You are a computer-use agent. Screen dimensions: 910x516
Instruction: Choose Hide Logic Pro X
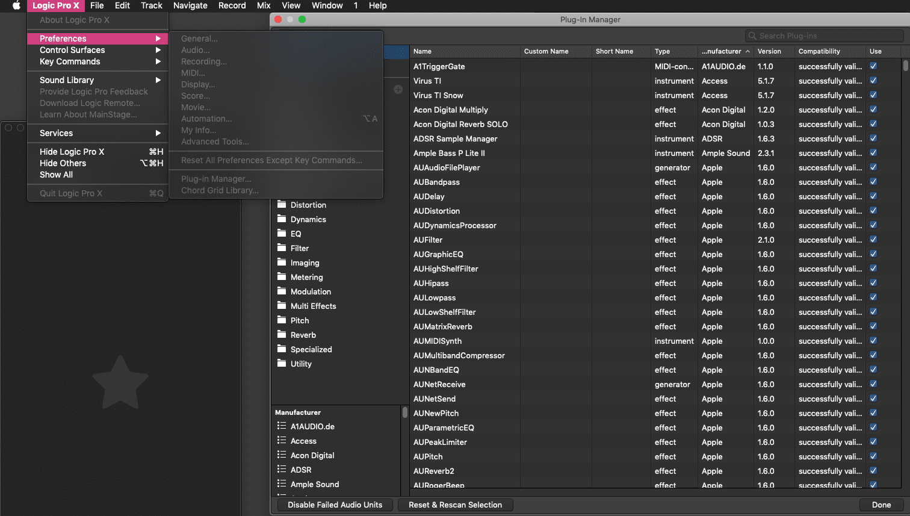[97, 152]
